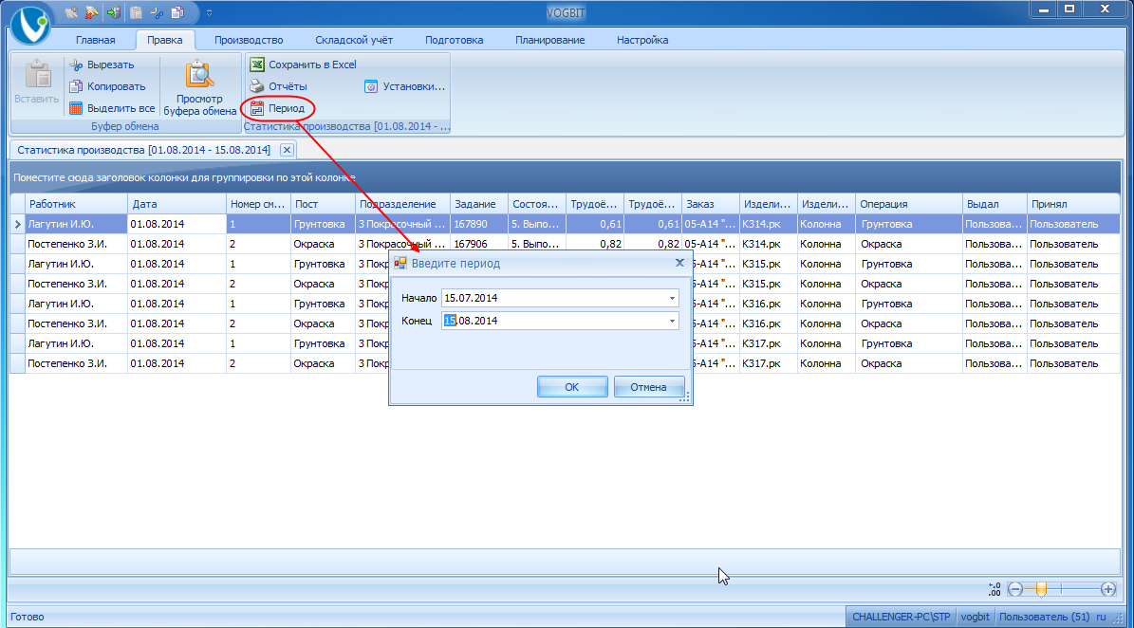Click exit door icon in quick access toolbar
The width and height of the screenshot is (1134, 628).
(114, 12)
